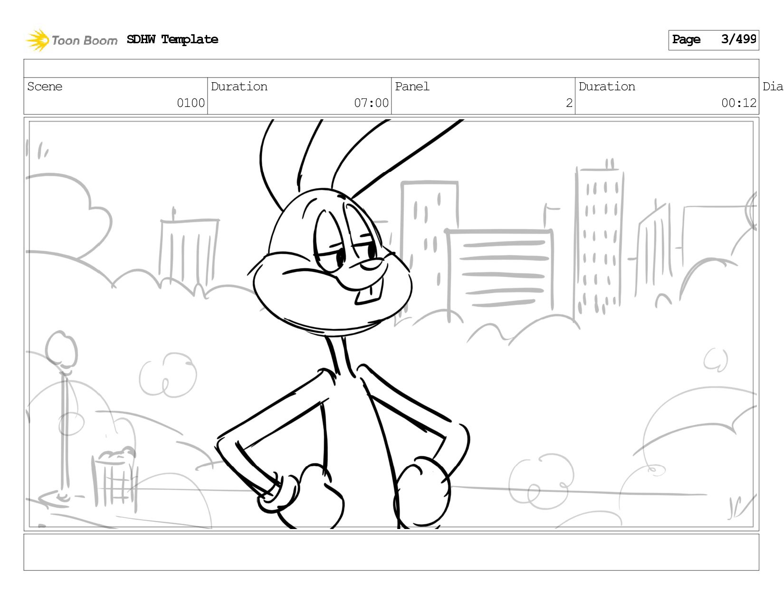
Task: Click the empty notes box below the panel
Action: pos(392,552)
